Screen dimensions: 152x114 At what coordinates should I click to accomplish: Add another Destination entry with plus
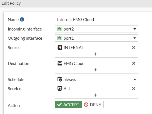point(96,70)
